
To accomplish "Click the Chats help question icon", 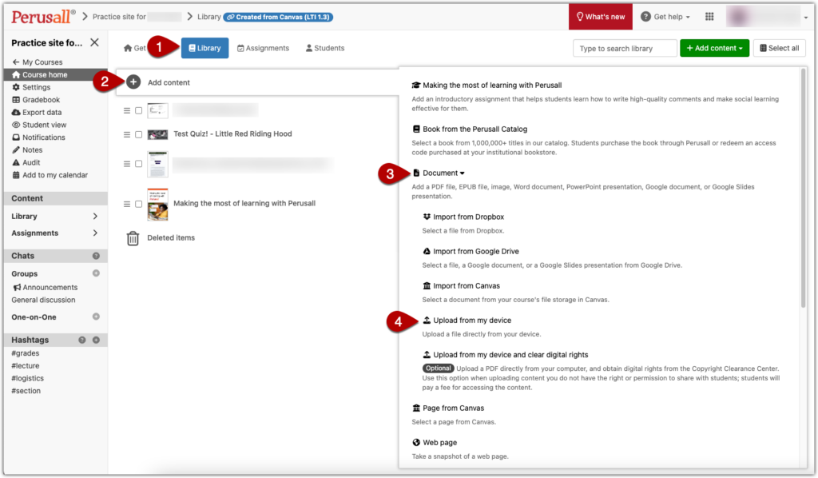I will click(x=96, y=256).
